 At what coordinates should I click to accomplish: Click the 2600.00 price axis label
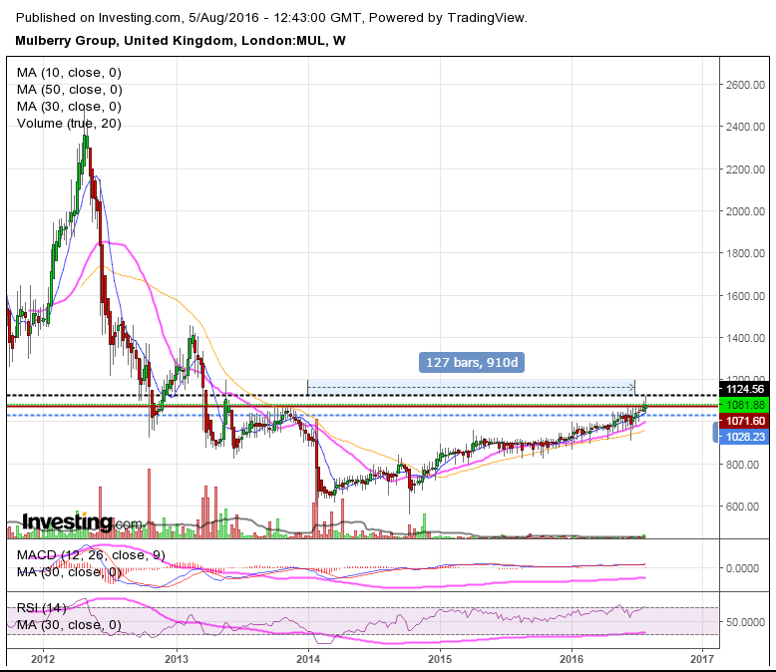[745, 85]
